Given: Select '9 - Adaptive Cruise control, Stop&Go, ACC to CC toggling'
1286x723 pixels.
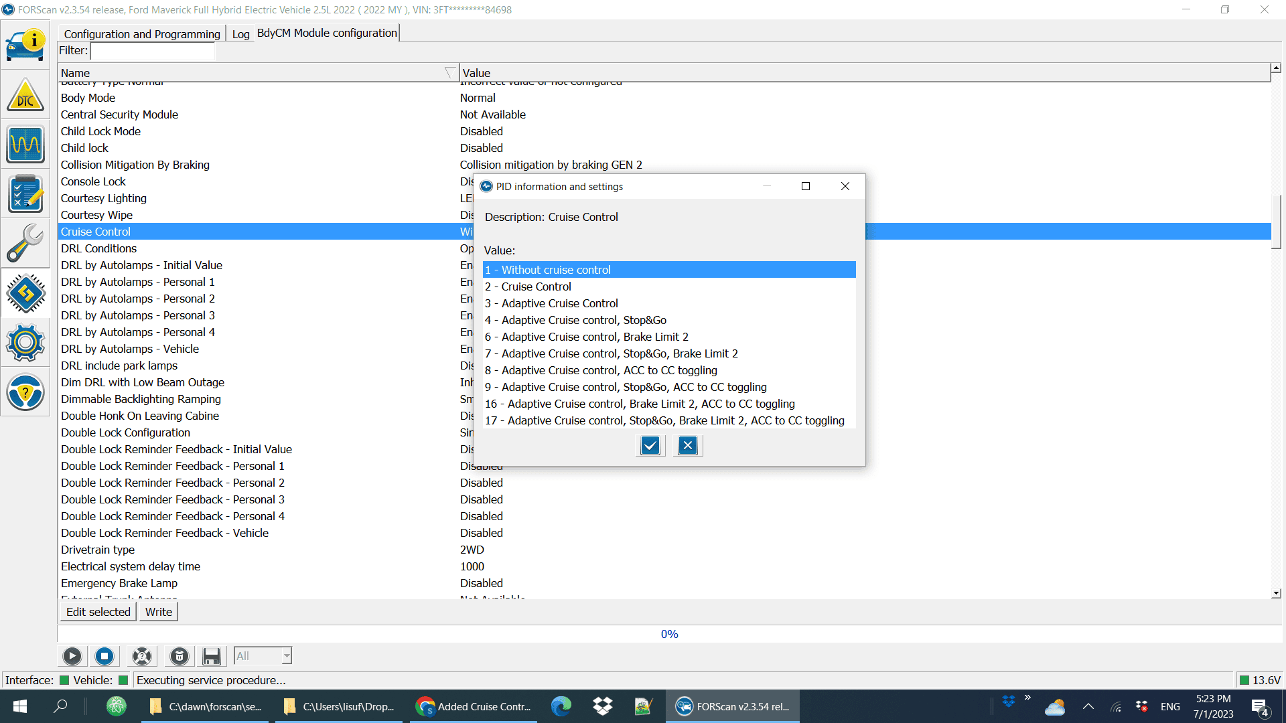Looking at the screenshot, I should [669, 387].
